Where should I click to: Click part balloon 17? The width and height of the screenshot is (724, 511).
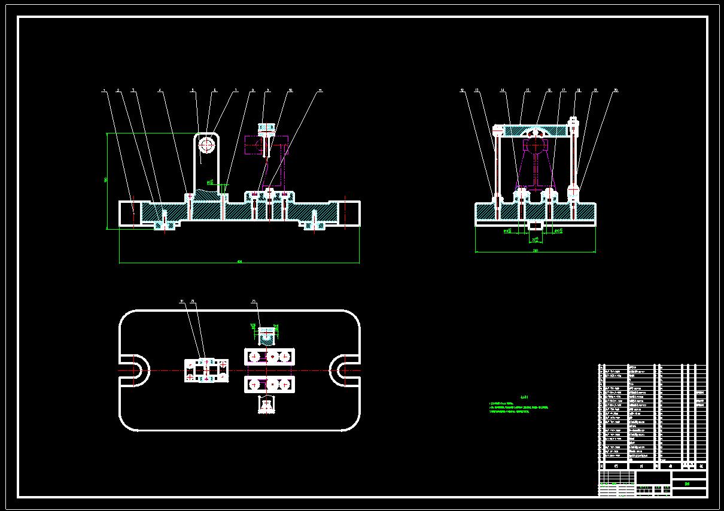pos(564,90)
